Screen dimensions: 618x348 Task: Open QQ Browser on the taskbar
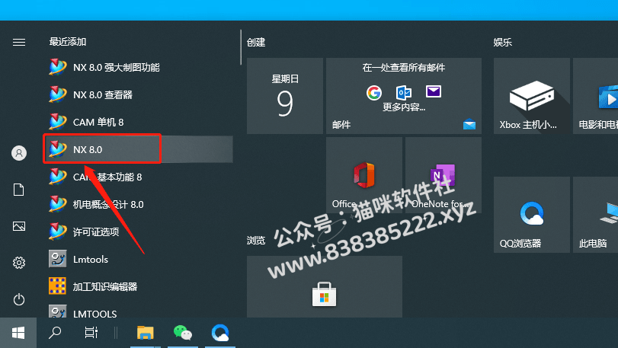point(220,333)
